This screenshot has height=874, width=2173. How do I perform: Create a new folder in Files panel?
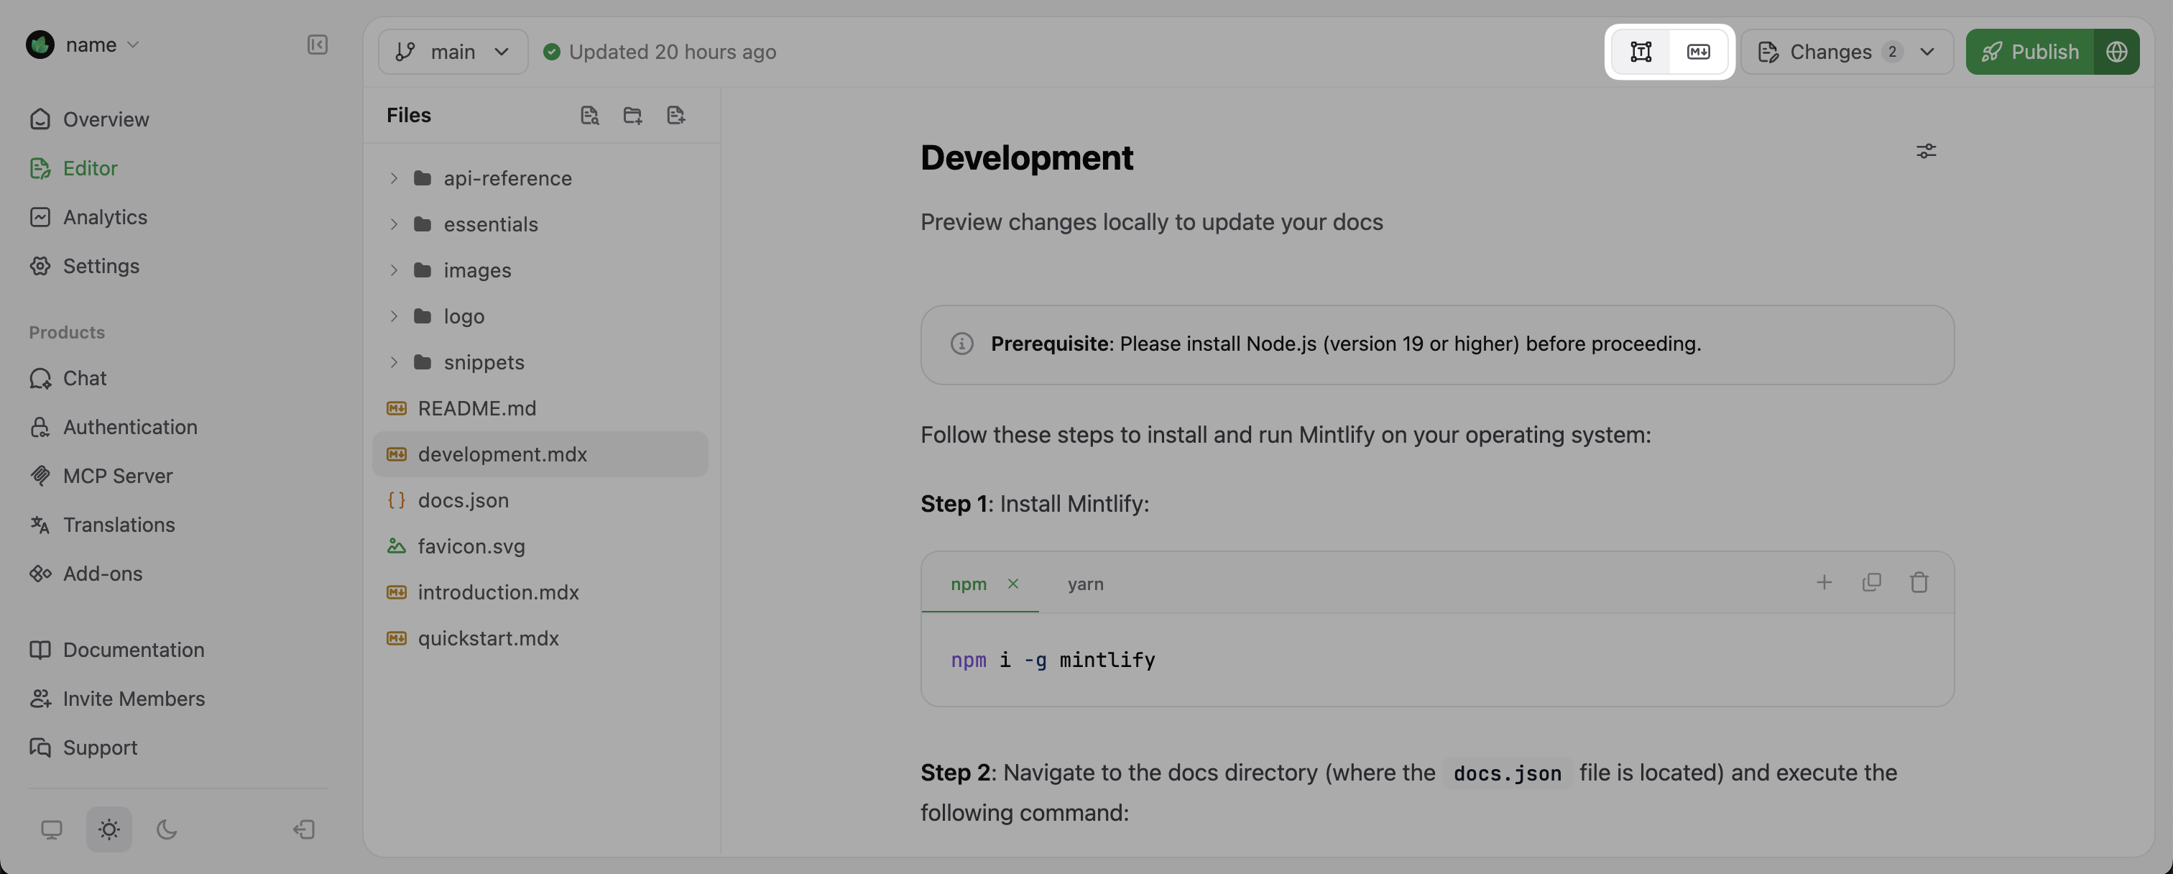tap(632, 115)
